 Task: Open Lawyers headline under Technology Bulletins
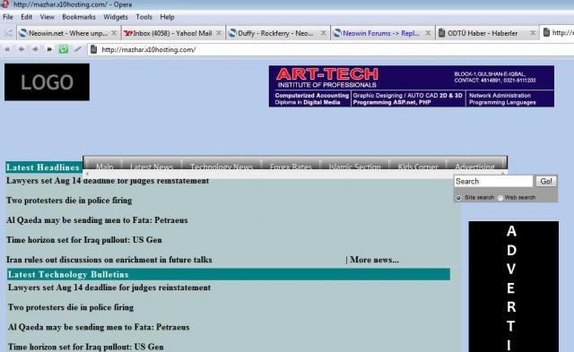(109, 288)
